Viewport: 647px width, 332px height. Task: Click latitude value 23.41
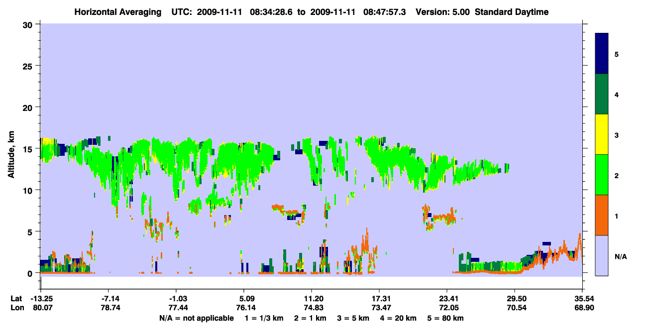point(449,299)
